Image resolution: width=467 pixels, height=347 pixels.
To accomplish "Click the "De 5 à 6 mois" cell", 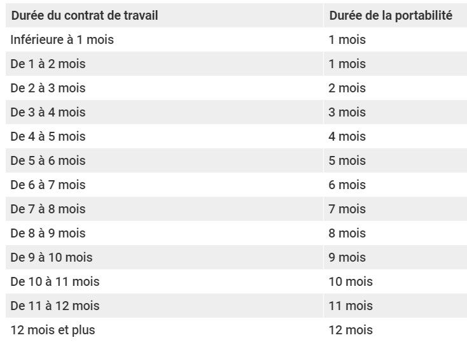I will click(48, 161).
